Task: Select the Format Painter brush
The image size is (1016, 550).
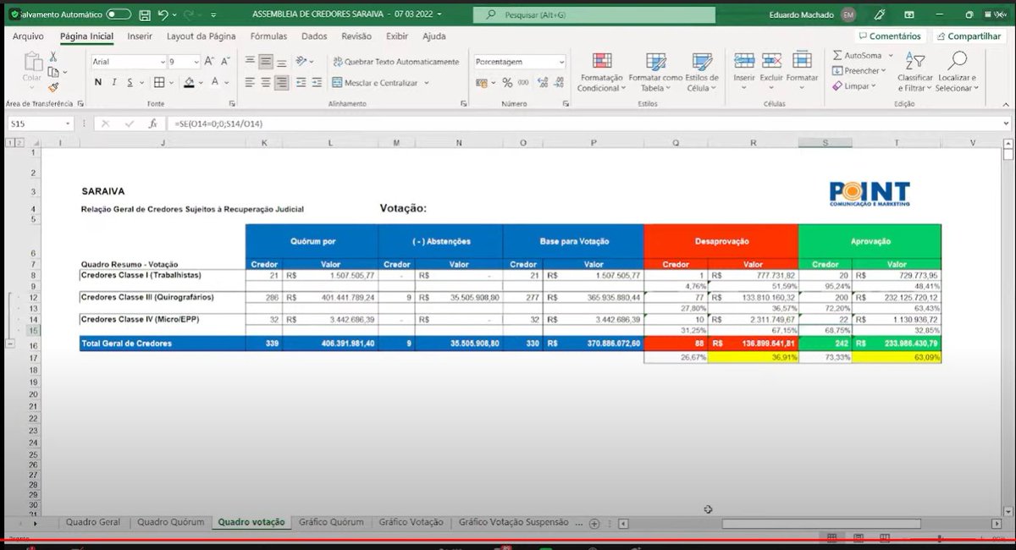Action: 53,87
